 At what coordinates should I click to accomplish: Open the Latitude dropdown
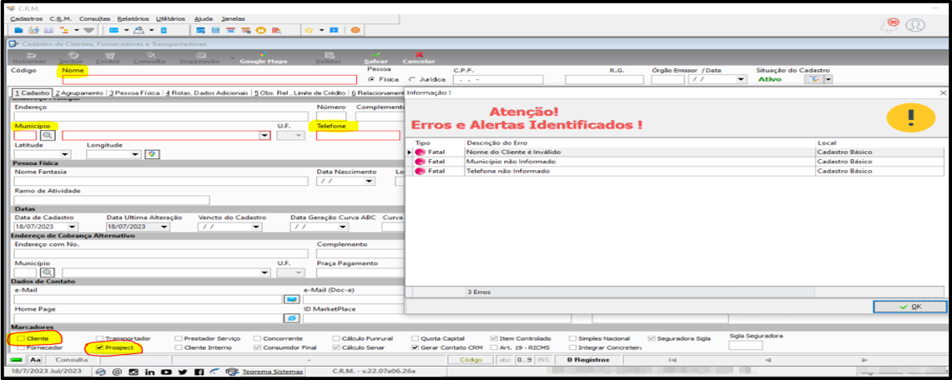click(x=65, y=154)
